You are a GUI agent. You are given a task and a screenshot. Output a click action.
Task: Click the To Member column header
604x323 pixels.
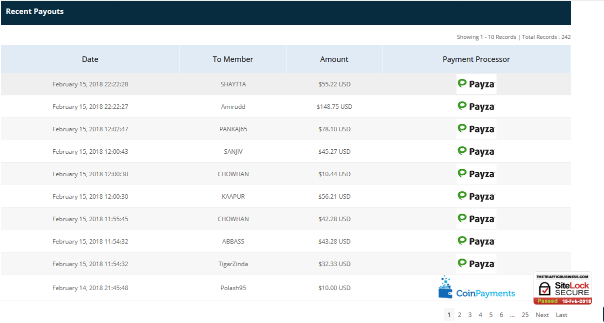[232, 59]
